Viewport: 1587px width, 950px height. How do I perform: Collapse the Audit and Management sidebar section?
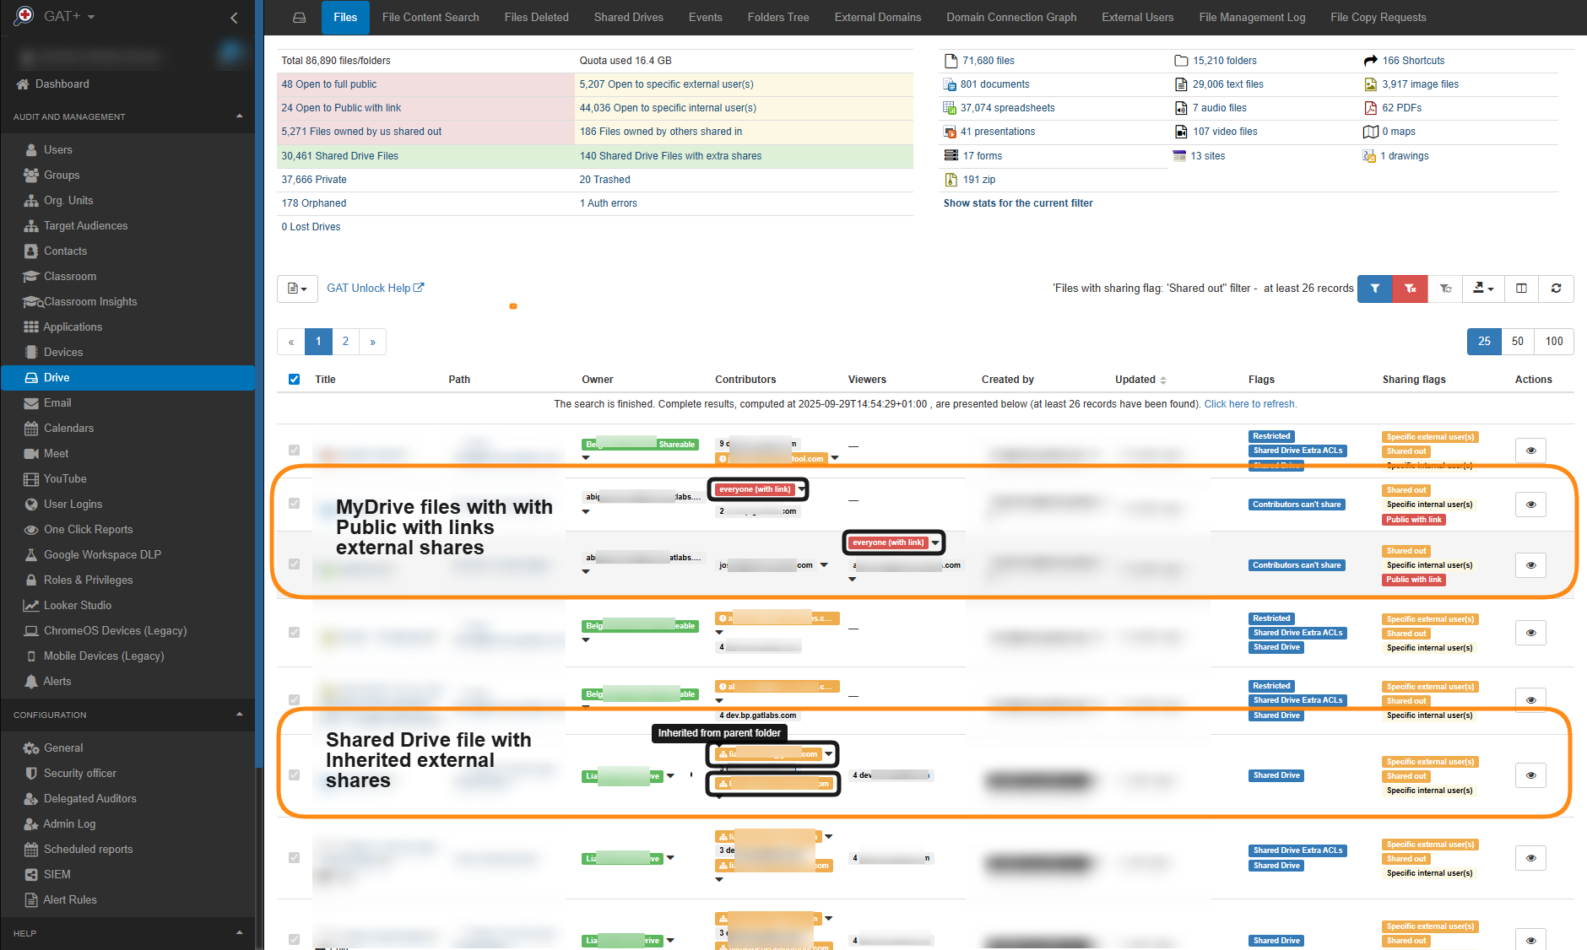[x=239, y=116]
